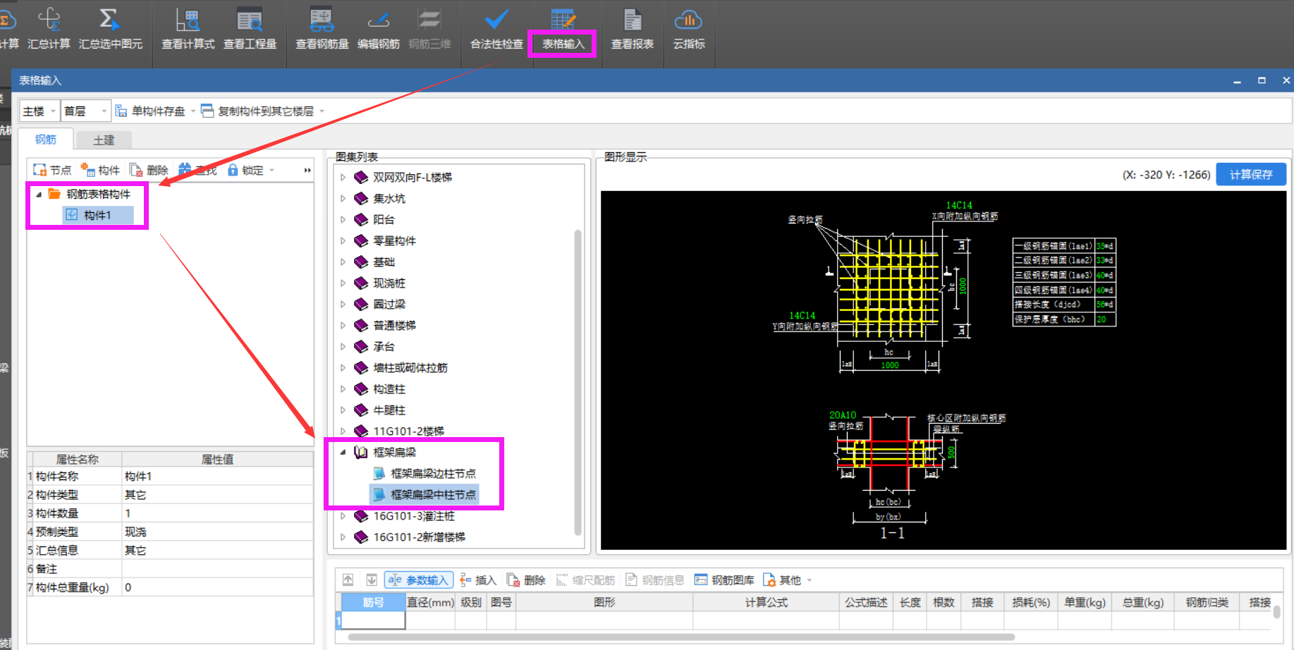Click 单构件存盘 save icon

point(150,111)
